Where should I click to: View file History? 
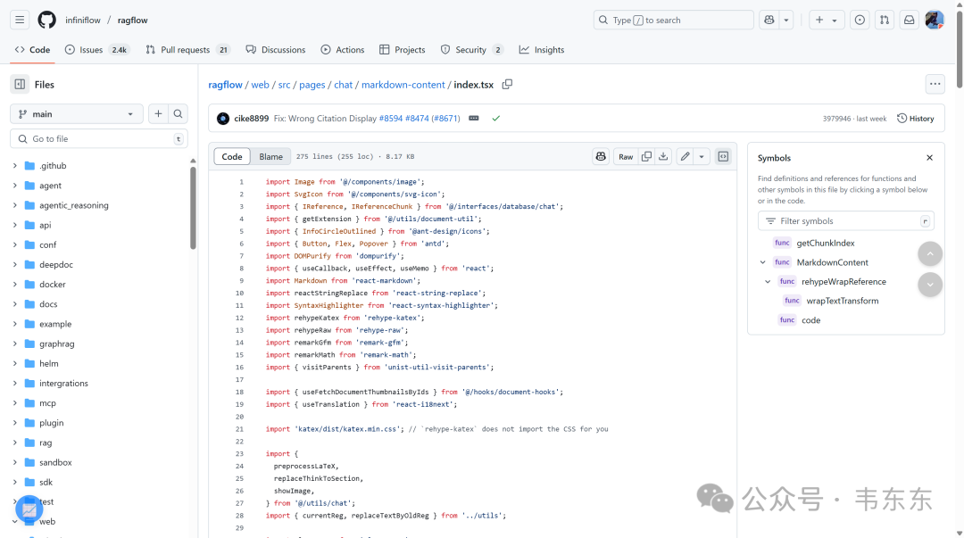(x=916, y=119)
